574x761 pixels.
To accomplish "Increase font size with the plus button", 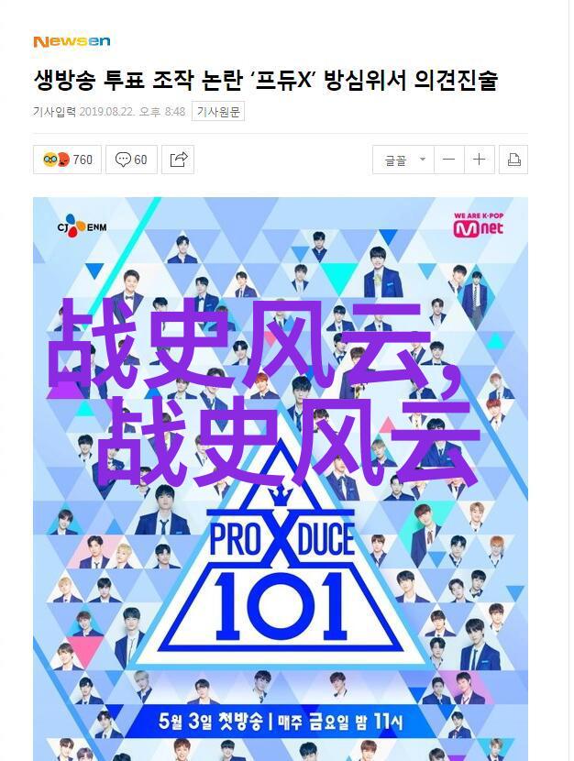I will tap(480, 160).
